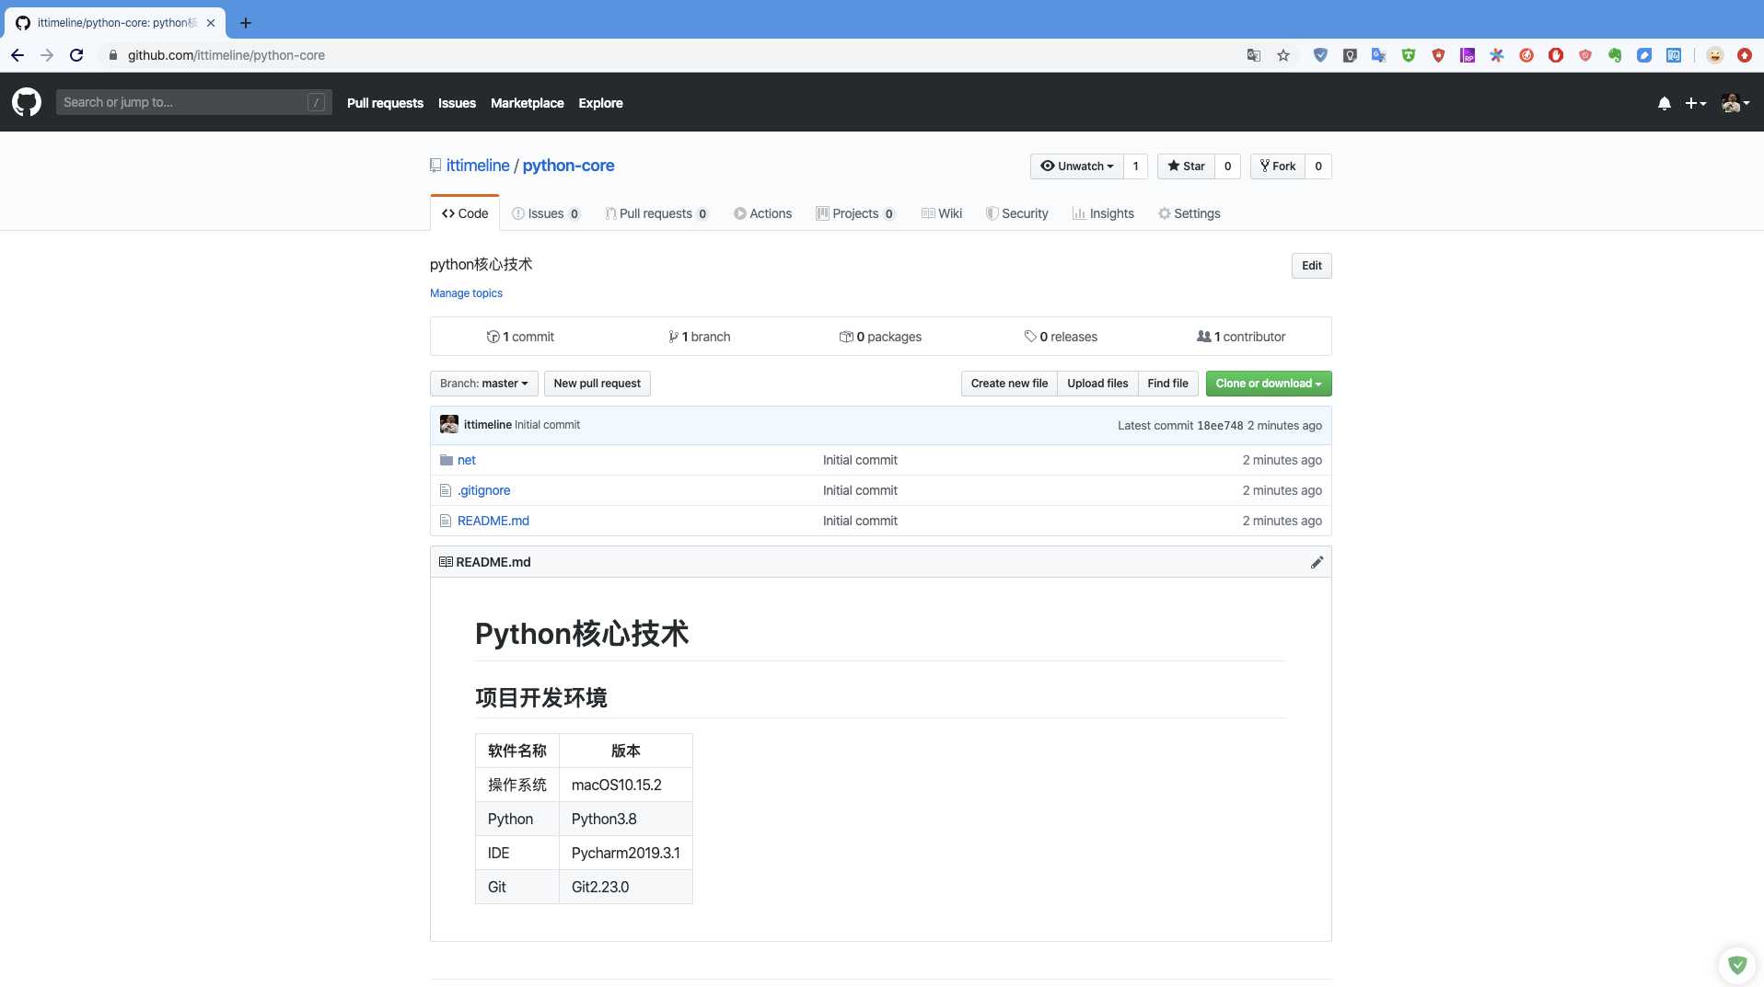Click the Manage topics link

point(466,293)
